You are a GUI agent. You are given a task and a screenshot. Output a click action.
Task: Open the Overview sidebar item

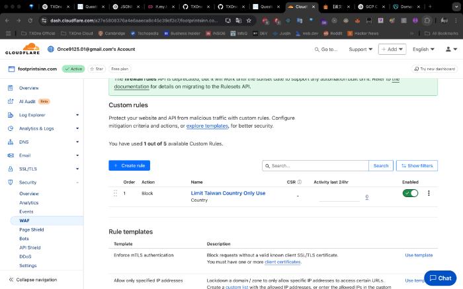(x=28, y=88)
